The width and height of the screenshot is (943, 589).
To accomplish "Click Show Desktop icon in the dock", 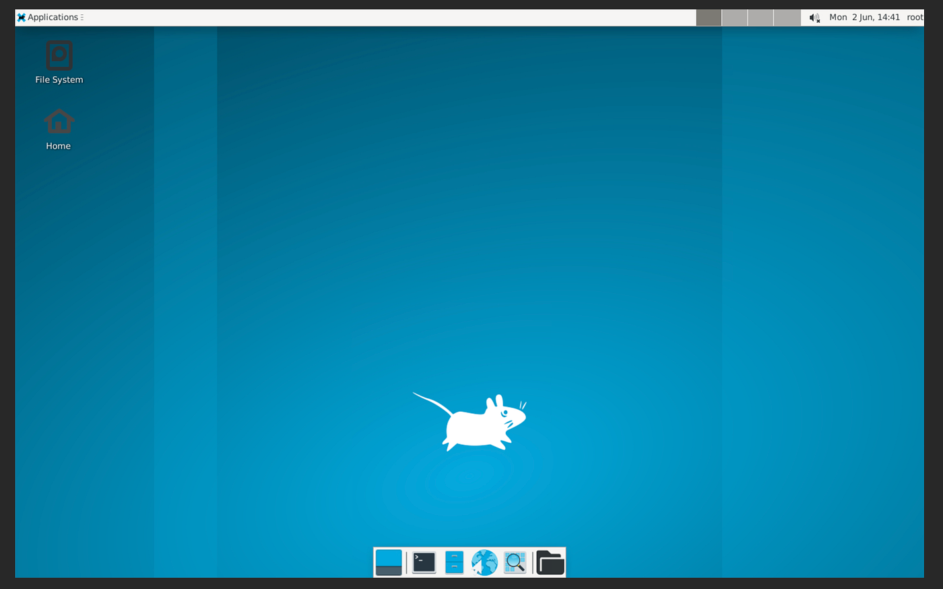I will point(389,563).
